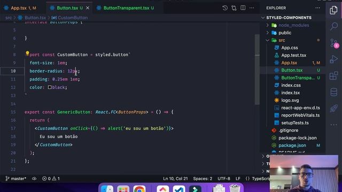Viewport: 342px width, 192px height.
Task: Open Chrome from the dock
Action: coord(139,188)
